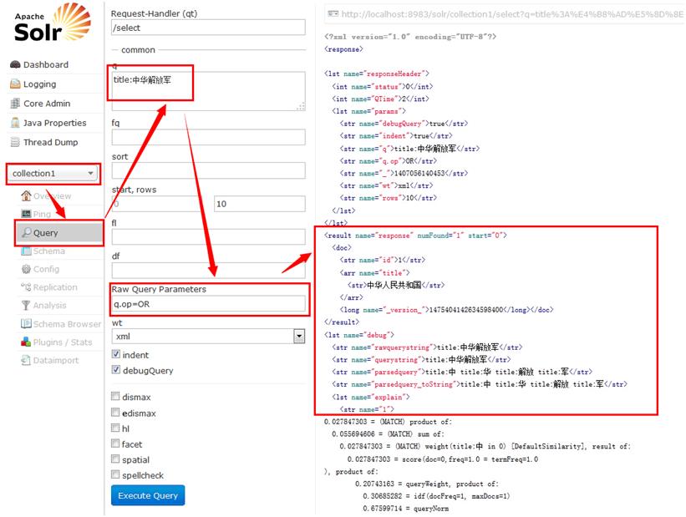Enable the dismax checkbox
686x517 pixels.
click(x=115, y=396)
